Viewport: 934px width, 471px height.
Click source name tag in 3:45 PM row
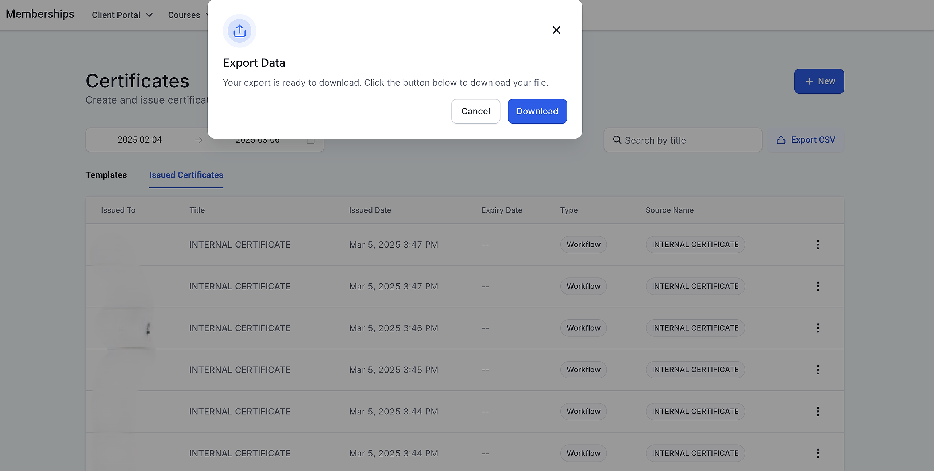[695, 370]
